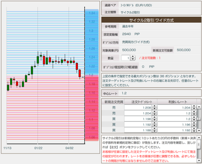
Task: Edit take-profit field in the 1.208 sell row
Action: [x=174, y=108]
